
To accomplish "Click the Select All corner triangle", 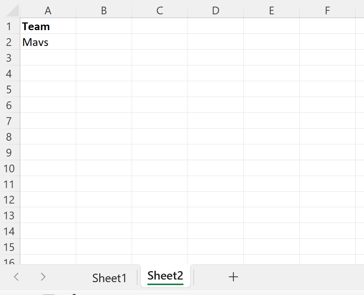I will [10, 10].
